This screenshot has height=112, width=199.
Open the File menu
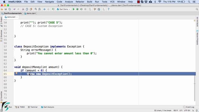tap(26, 2)
